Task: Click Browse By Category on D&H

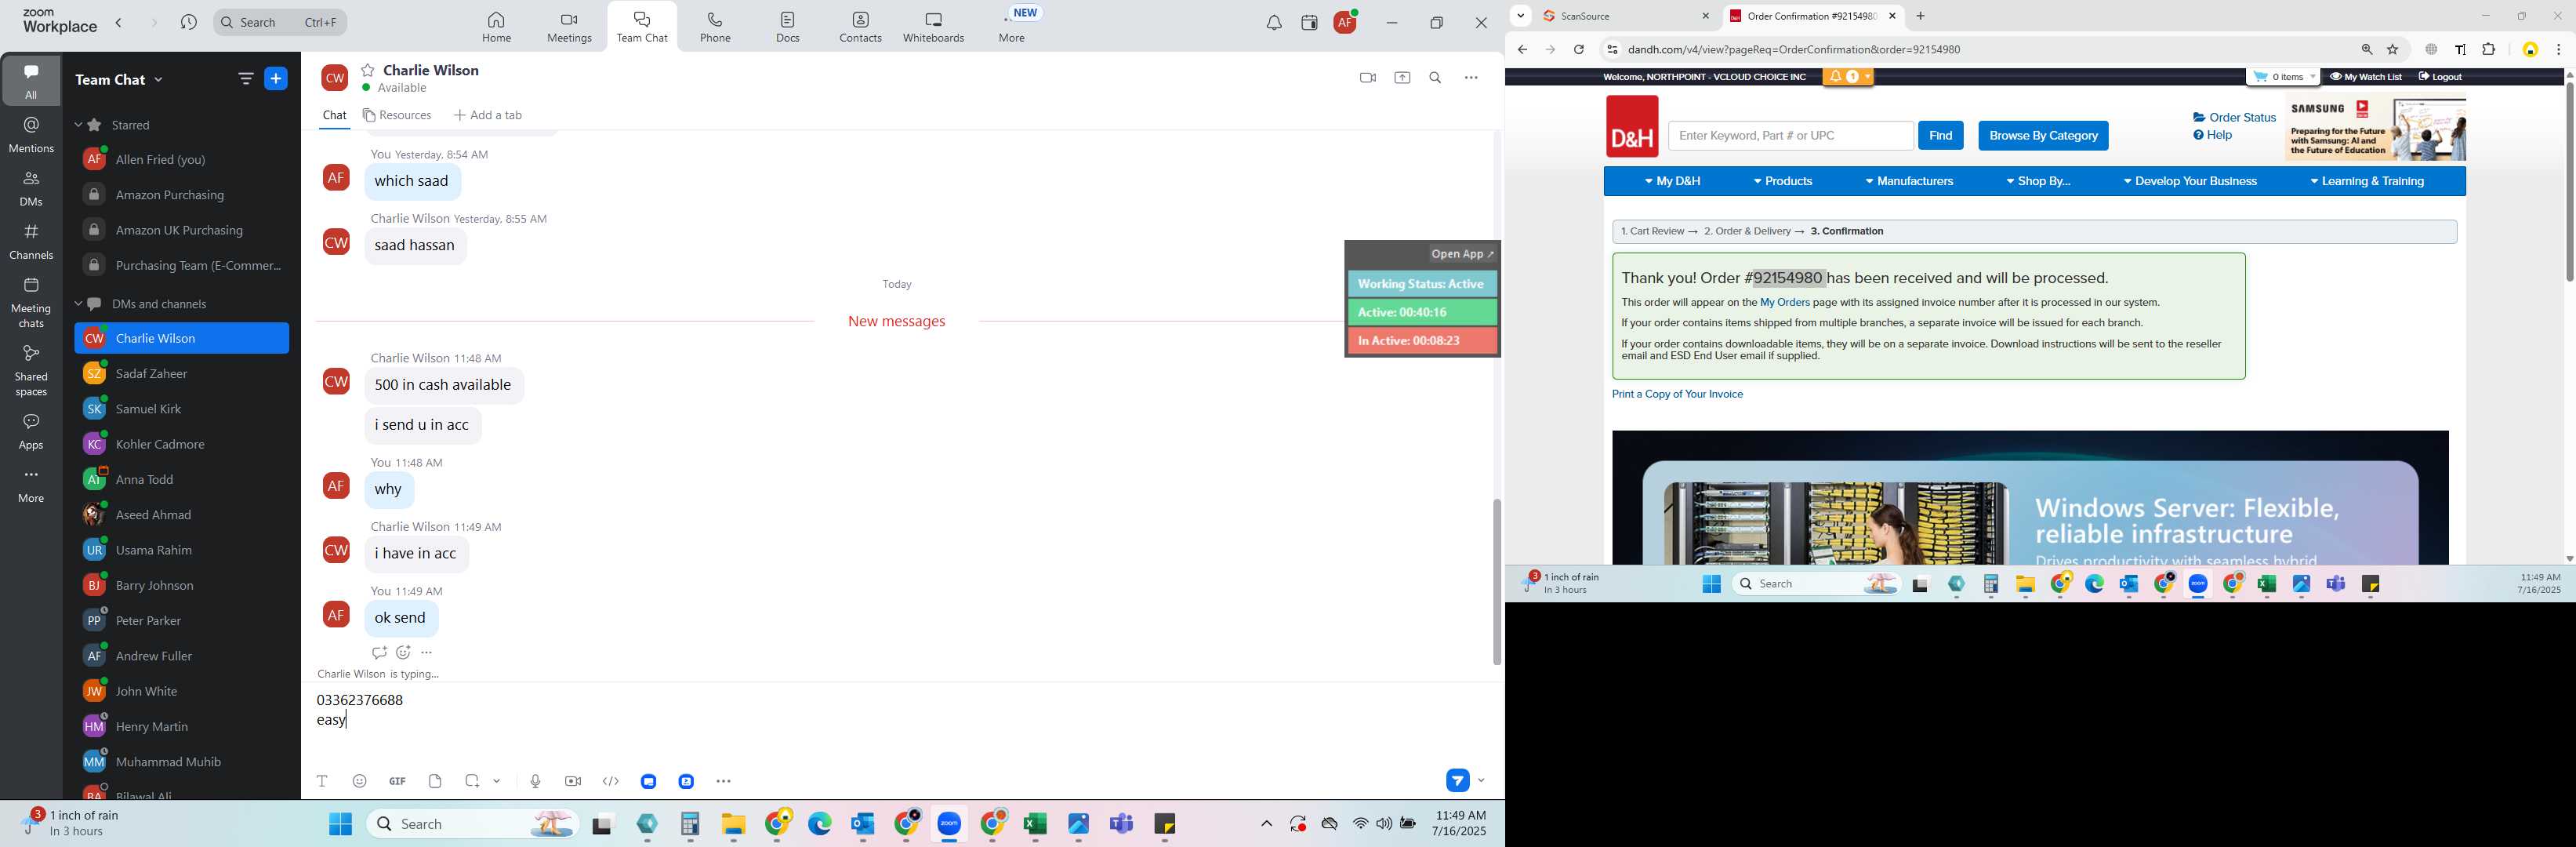Action: (x=2043, y=136)
